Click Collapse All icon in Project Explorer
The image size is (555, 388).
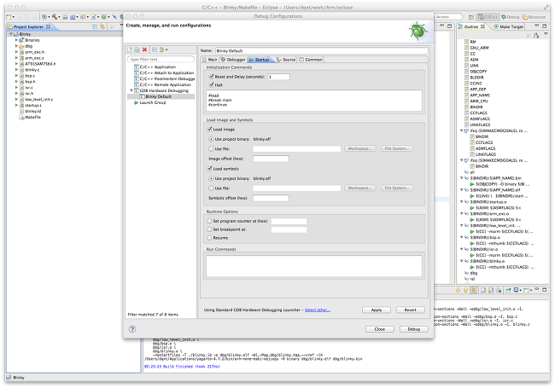tap(95, 26)
